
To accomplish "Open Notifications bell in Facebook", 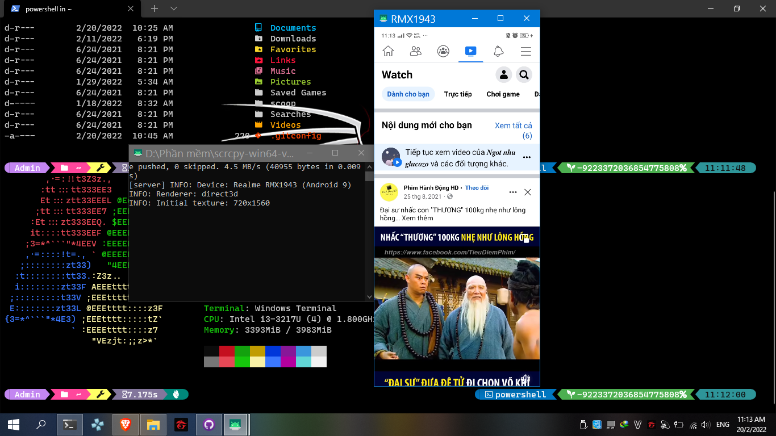I will point(498,51).
